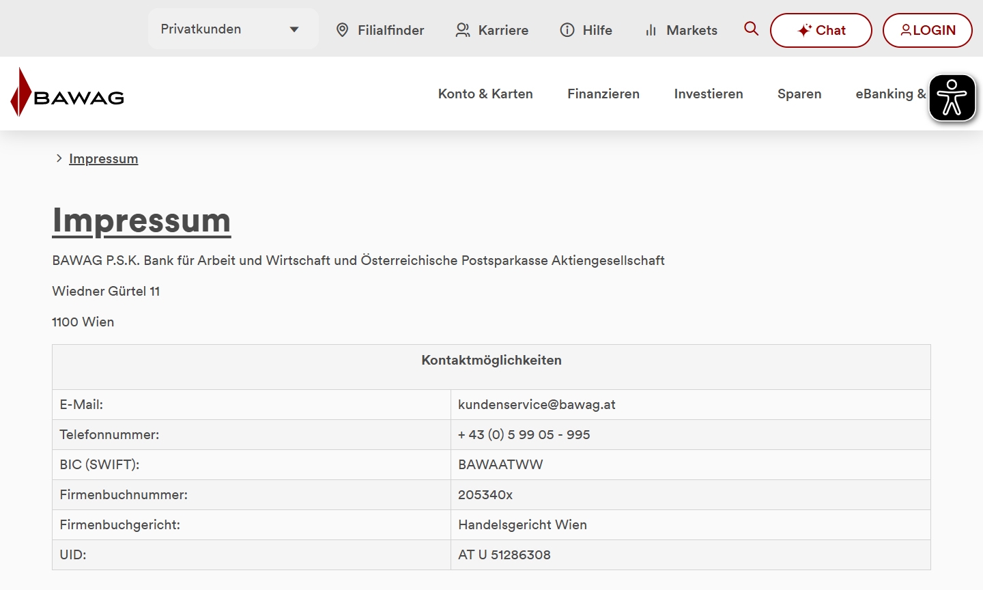Viewport: 983px width, 590px height.
Task: Click the Impressum breadcrumb link
Action: 104,158
